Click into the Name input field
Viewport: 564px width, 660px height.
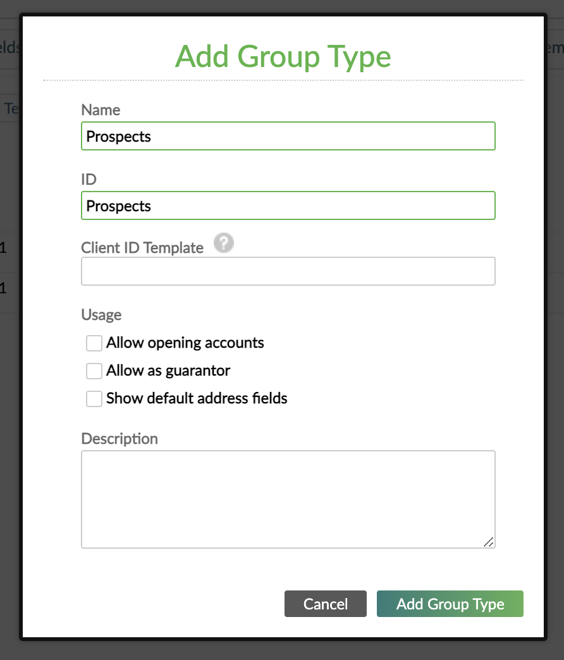[x=288, y=136]
